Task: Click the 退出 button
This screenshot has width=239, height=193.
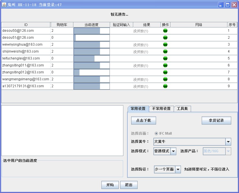Action: (x=129, y=185)
